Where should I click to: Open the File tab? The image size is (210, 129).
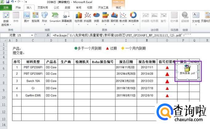tap(6, 8)
